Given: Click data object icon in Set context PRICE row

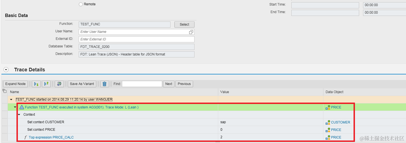Looking at the screenshot, I should tap(328, 130).
